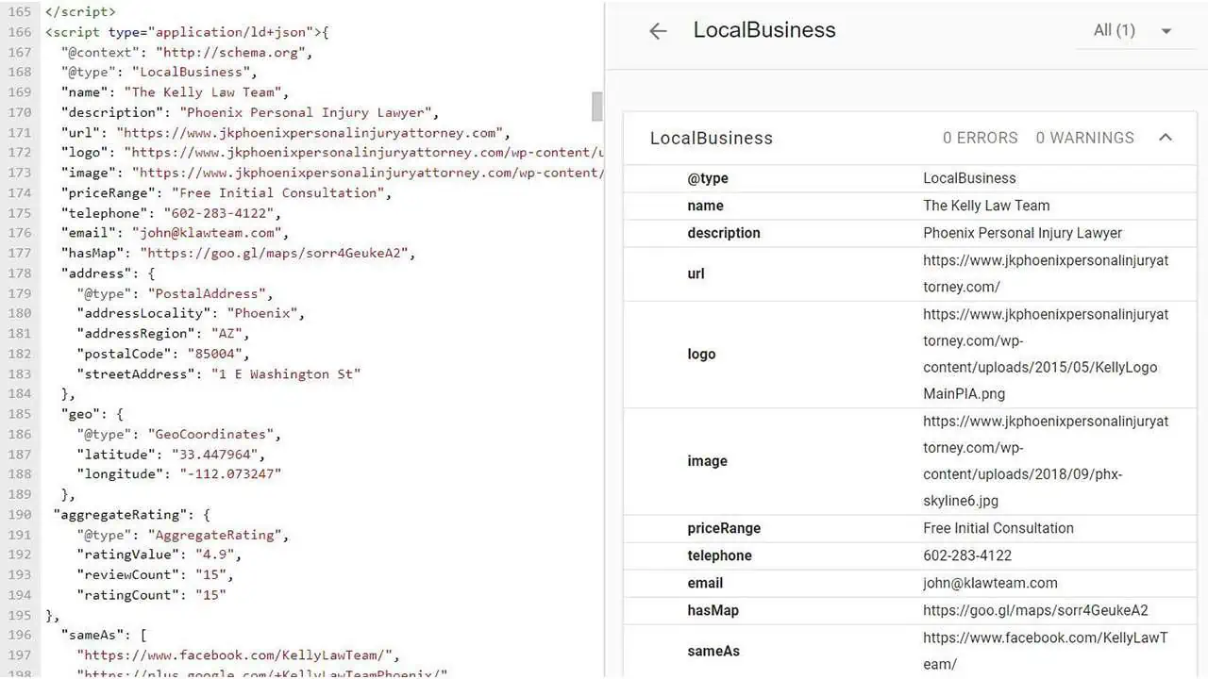Image resolution: width=1208 pixels, height=679 pixels.
Task: Click the "@type": "PostalAddress" code line
Action: point(175,293)
